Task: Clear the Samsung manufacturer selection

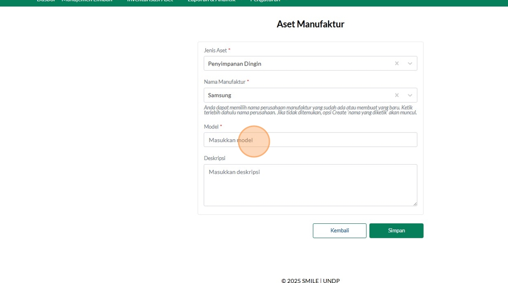Action: click(397, 95)
